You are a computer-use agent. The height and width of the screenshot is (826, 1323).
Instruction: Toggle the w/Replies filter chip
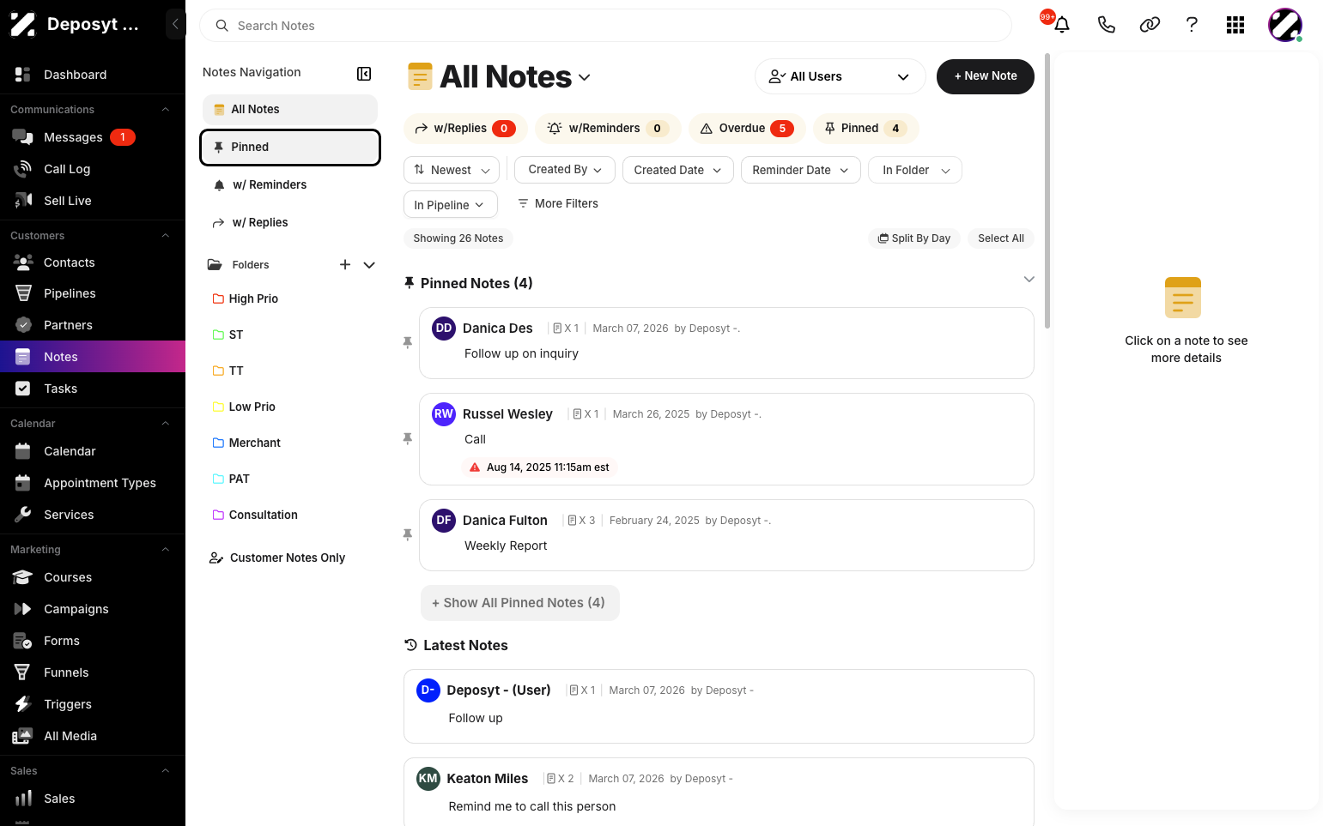pyautogui.click(x=464, y=129)
